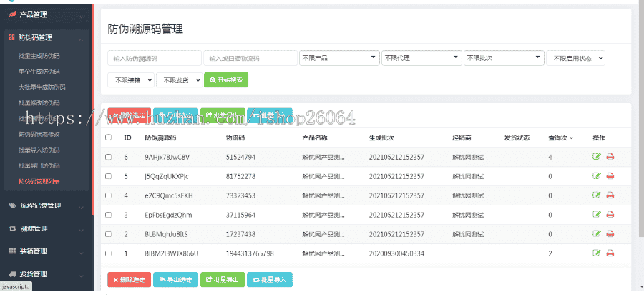Expand the 不限批次 batch dropdown
This screenshot has width=644, height=295.
coord(502,58)
